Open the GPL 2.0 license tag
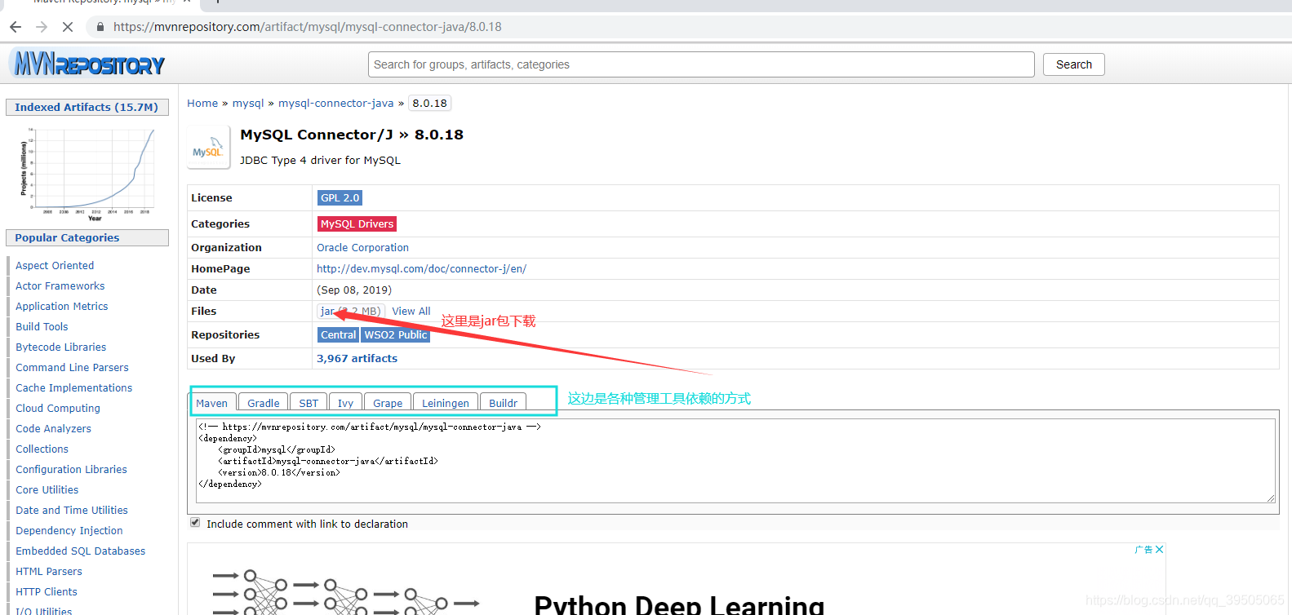 coord(340,198)
